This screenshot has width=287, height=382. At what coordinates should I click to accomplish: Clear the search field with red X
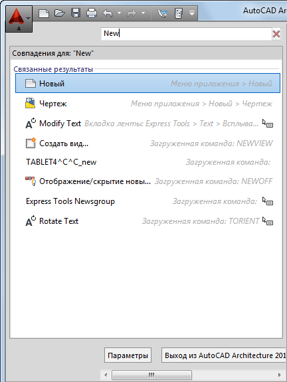(276, 34)
